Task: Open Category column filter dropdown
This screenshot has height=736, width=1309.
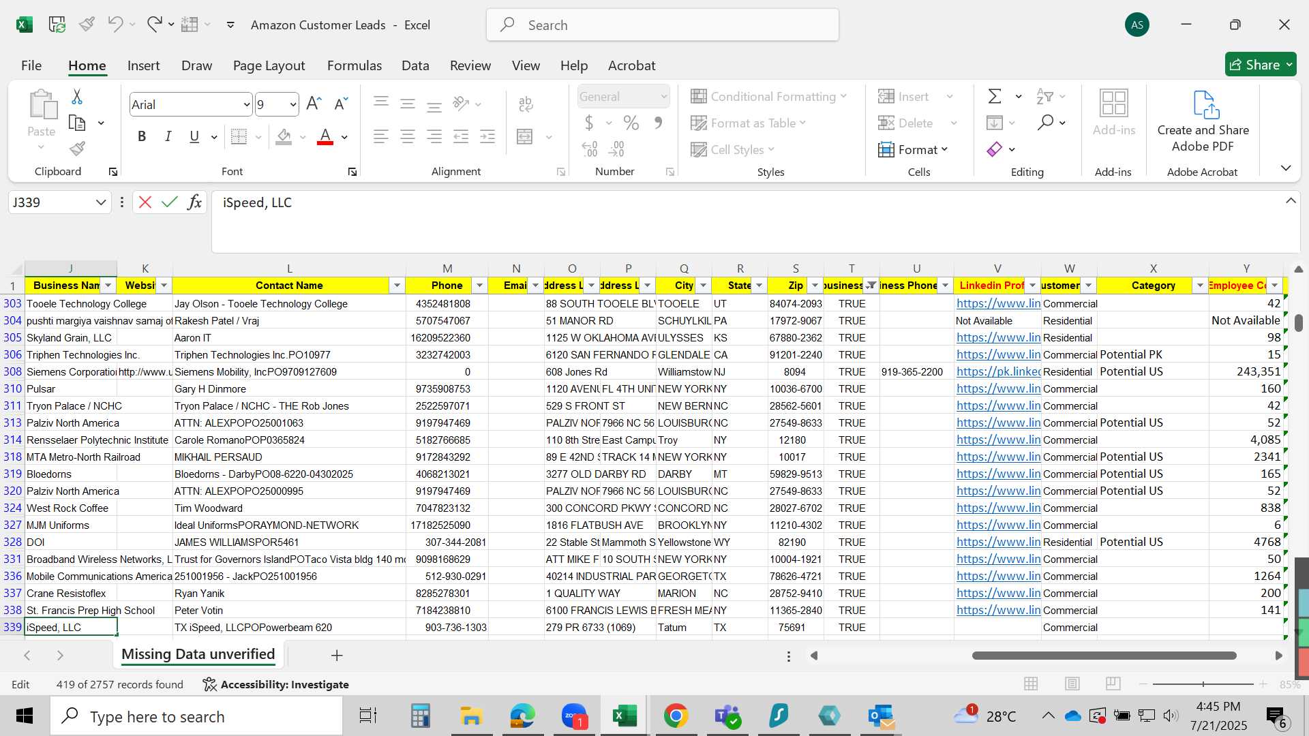Action: pos(1200,286)
